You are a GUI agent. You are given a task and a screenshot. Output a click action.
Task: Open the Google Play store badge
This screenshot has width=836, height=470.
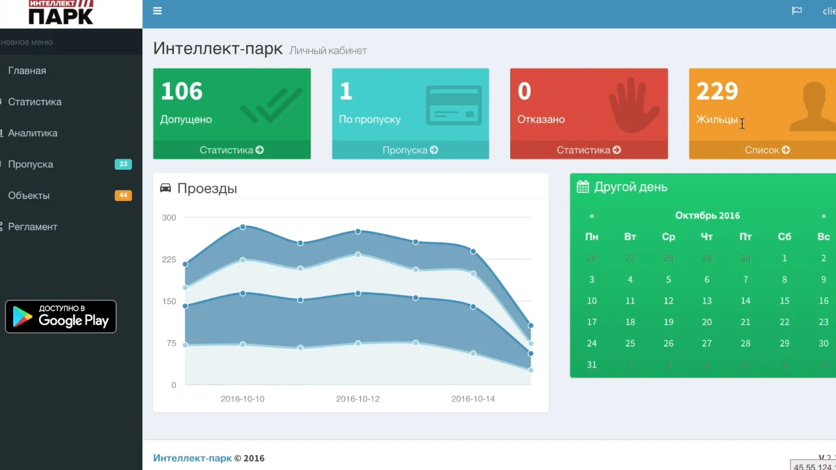61,317
